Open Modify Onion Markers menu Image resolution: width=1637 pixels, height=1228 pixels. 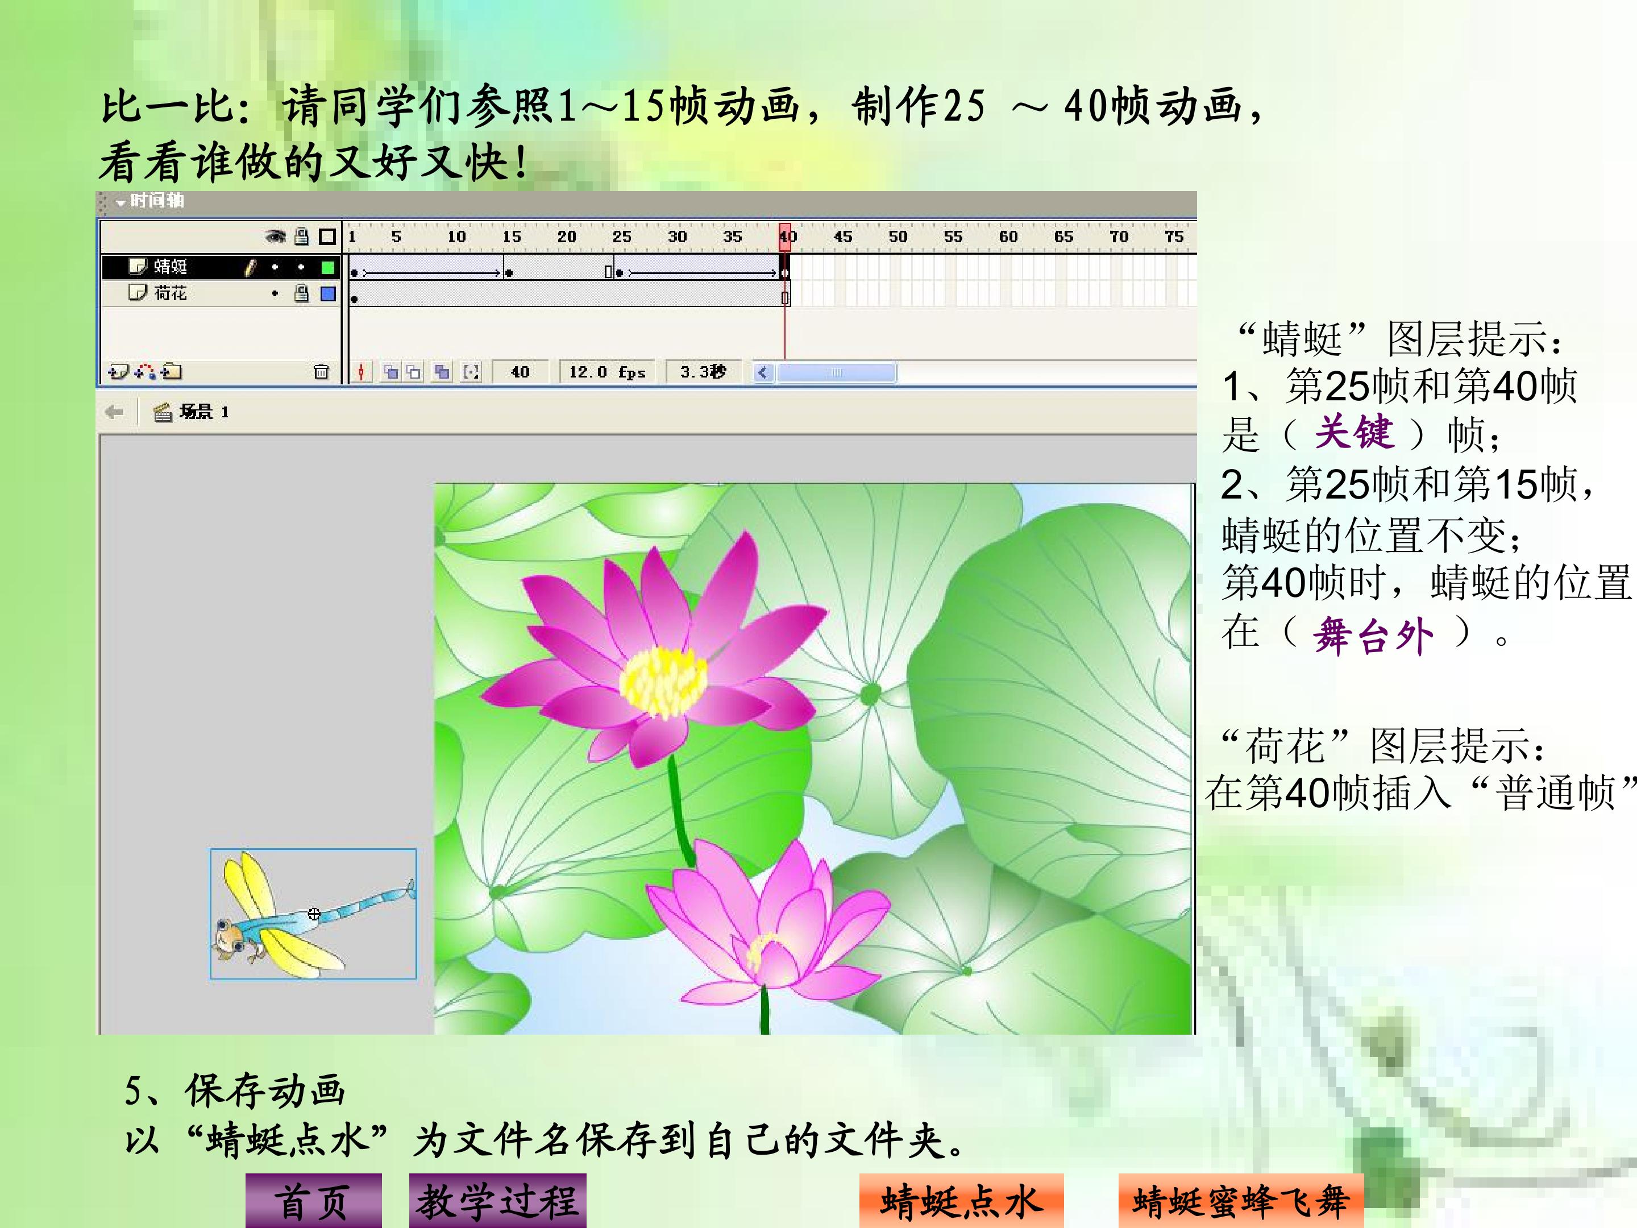pyautogui.click(x=471, y=372)
